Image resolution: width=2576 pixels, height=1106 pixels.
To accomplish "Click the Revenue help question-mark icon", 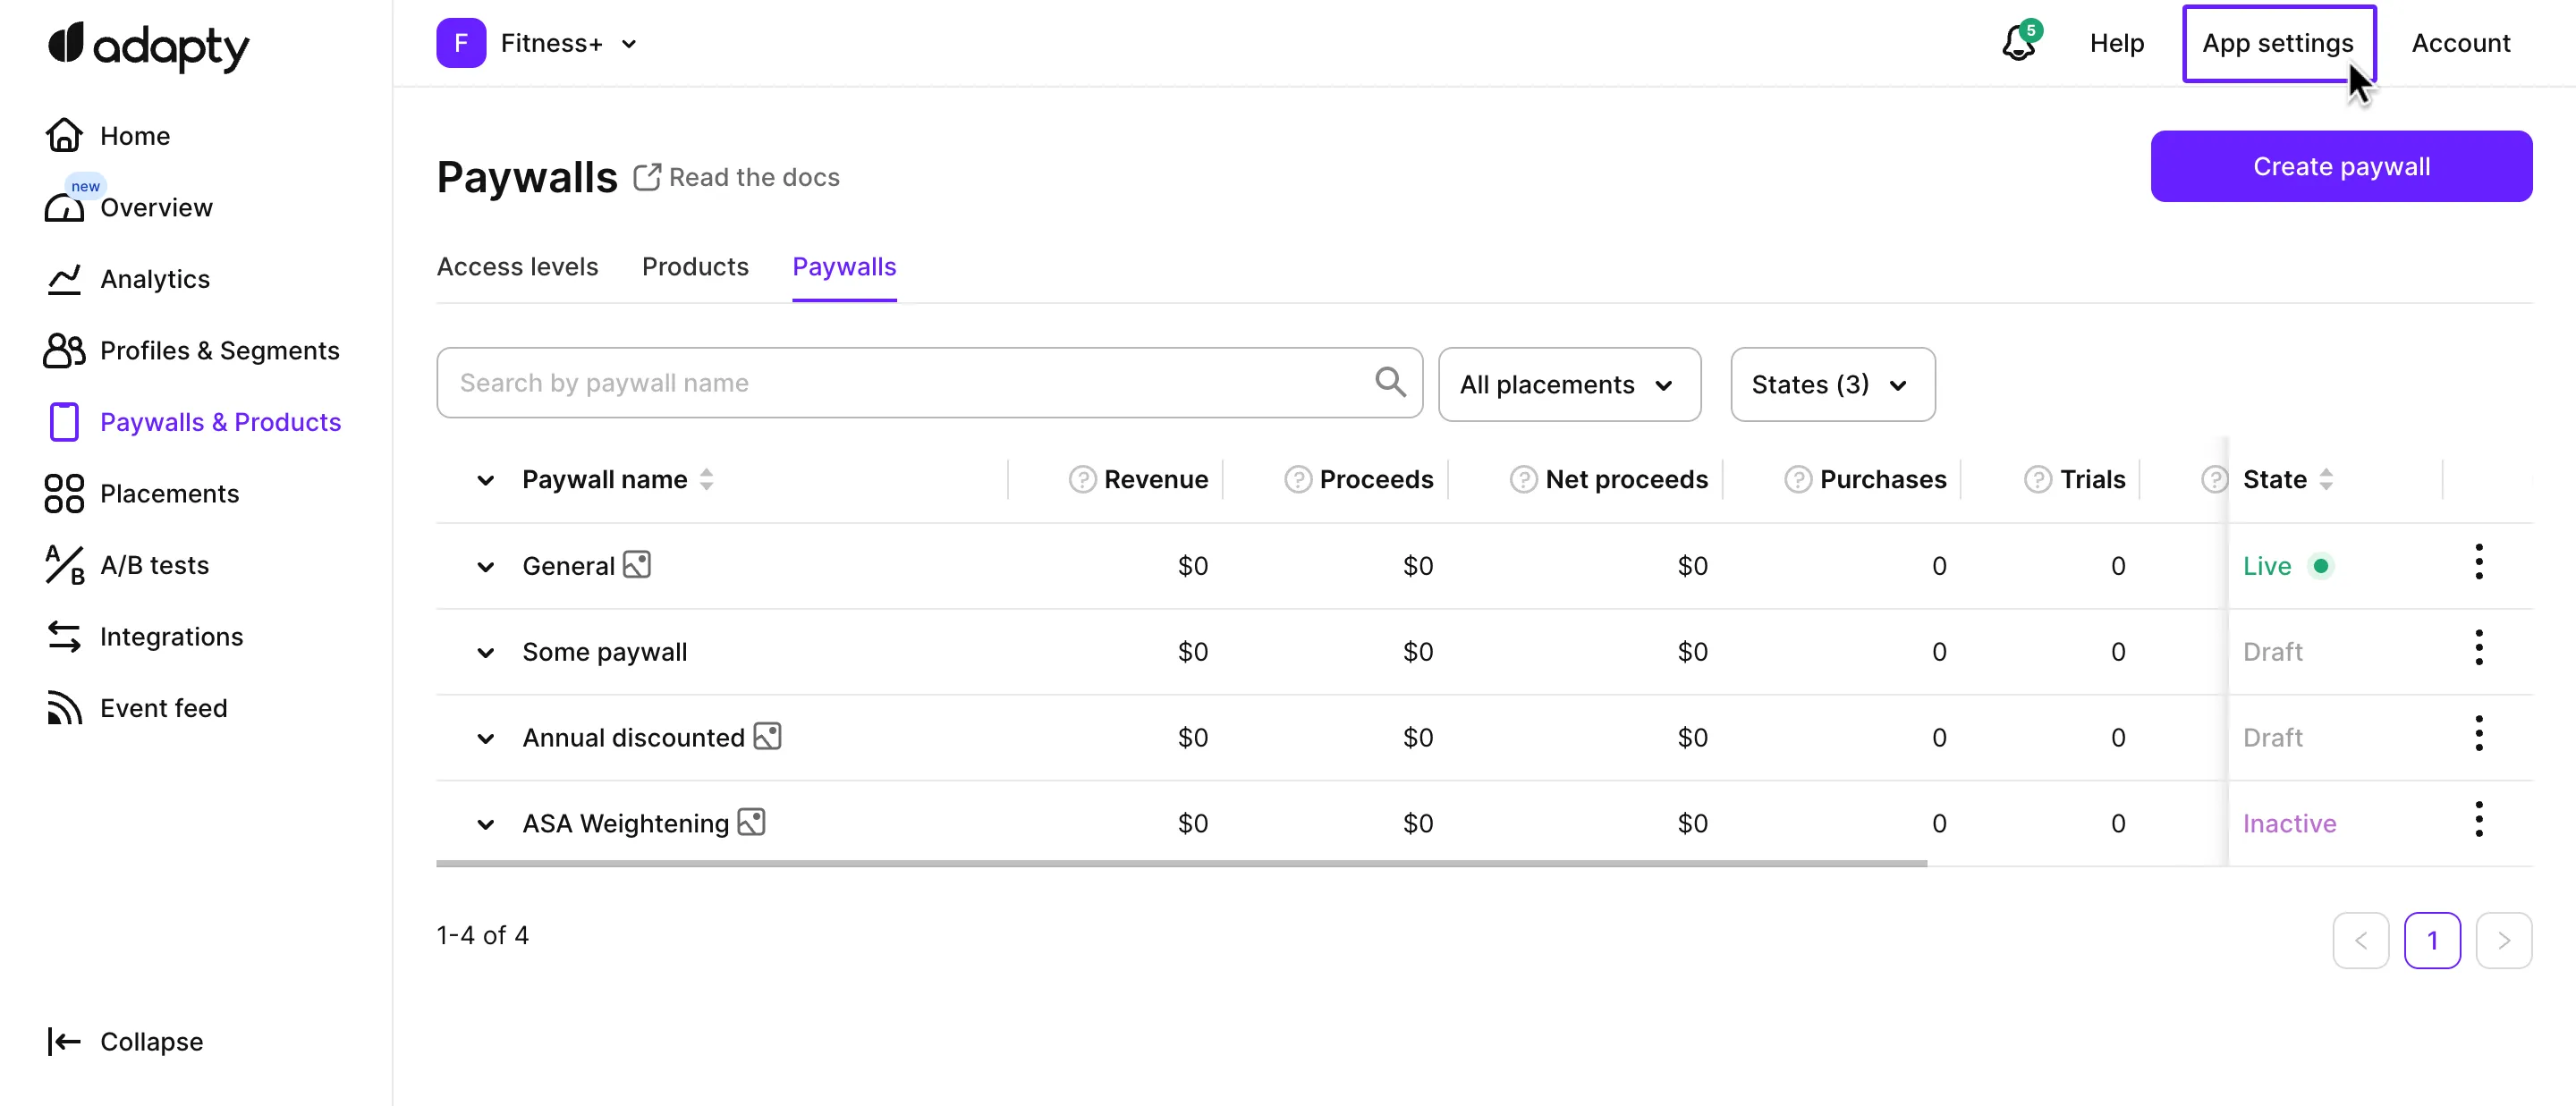I will pos(1082,479).
